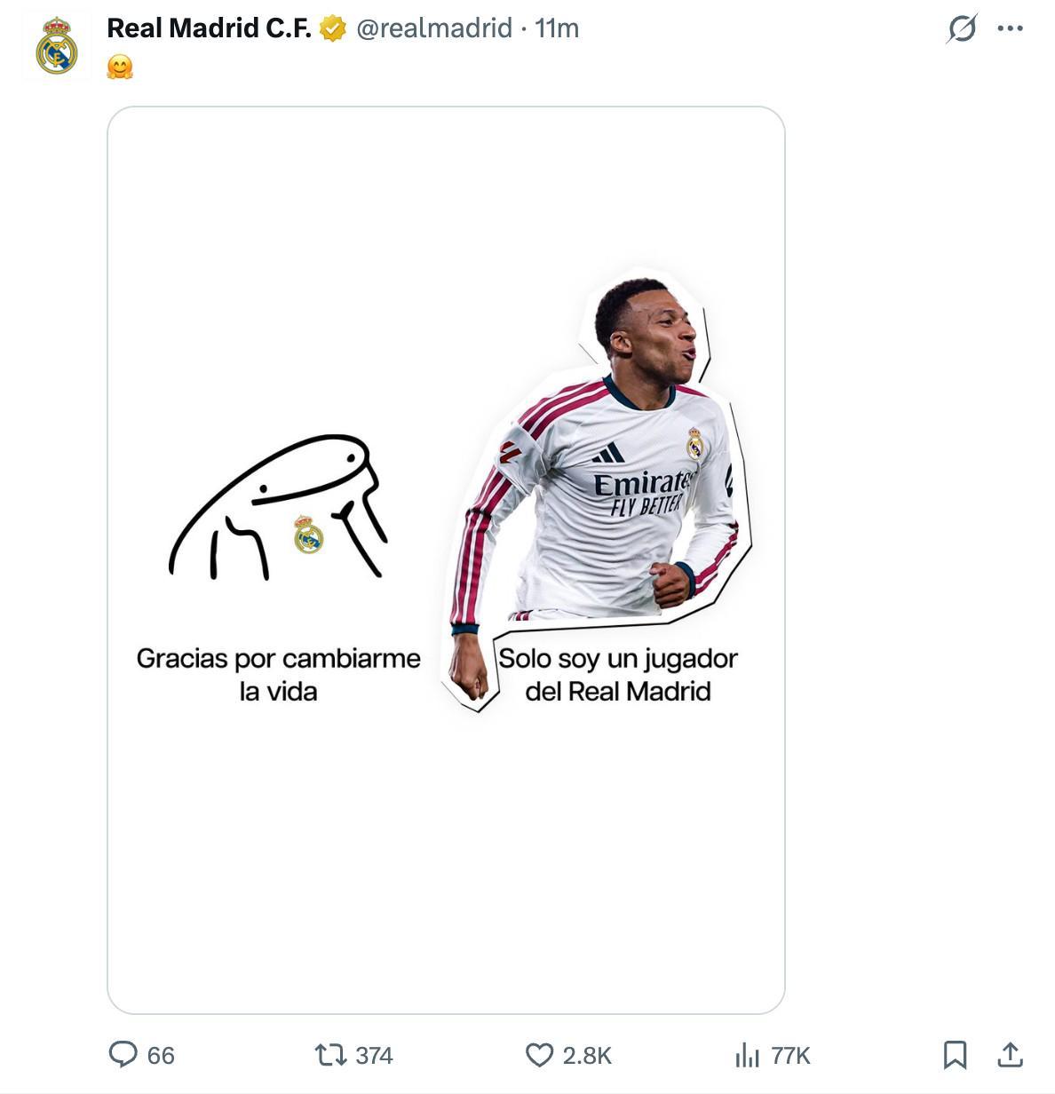The height and width of the screenshot is (1094, 1055).
Task: Bookmark the post with the bookmark icon
Action: coord(955,1055)
